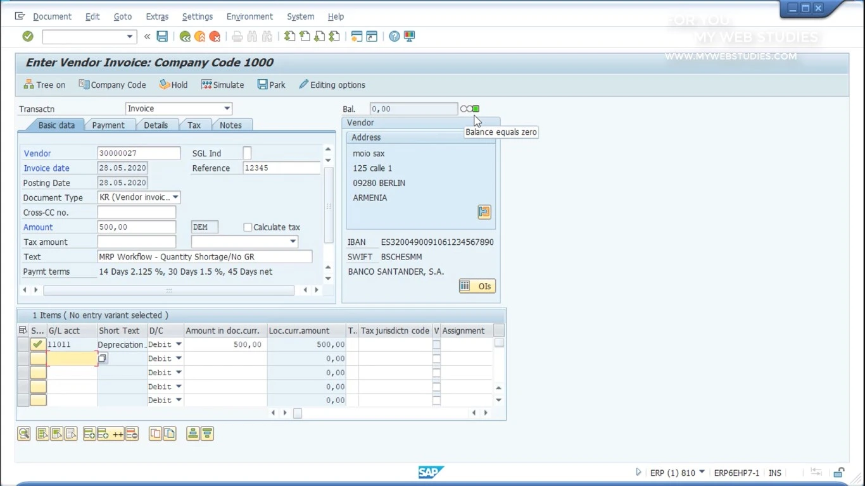Open the tax code dropdown next to Tax amount
Image resolution: width=865 pixels, height=486 pixels.
point(293,242)
